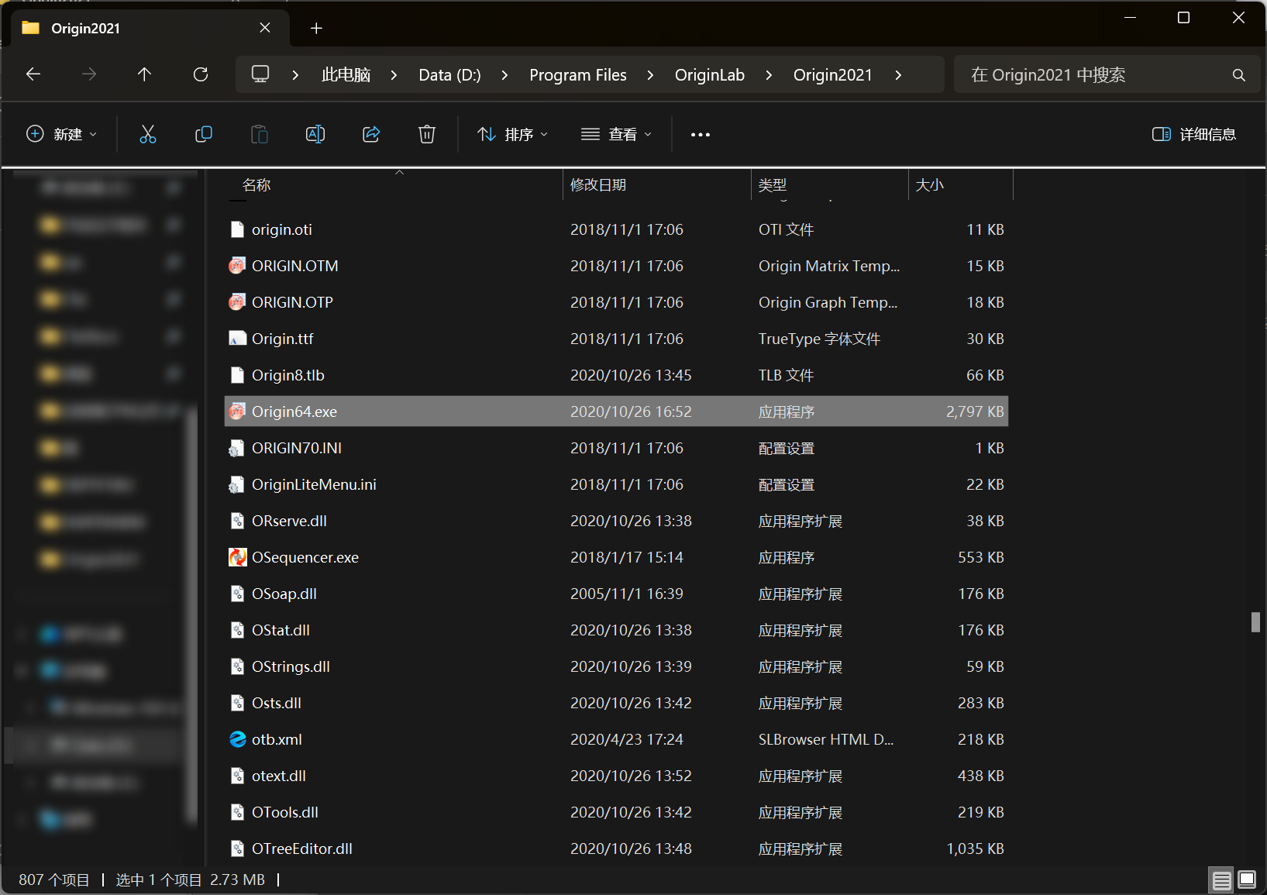The image size is (1267, 895).
Task: Open the 排序 sort dropdown
Action: pyautogui.click(x=512, y=134)
